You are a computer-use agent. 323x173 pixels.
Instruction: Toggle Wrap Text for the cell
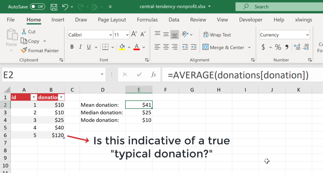(217, 35)
